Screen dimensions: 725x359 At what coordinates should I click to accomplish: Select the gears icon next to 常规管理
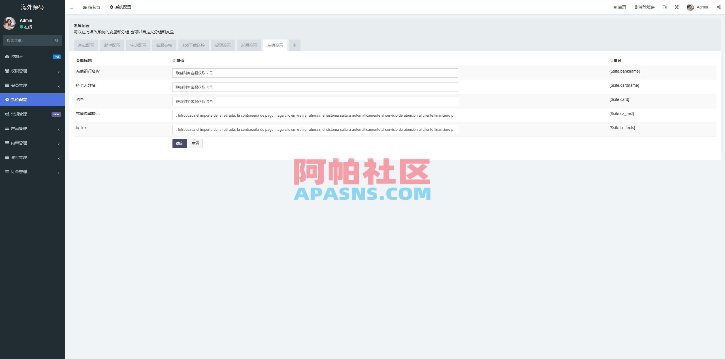coord(7,114)
